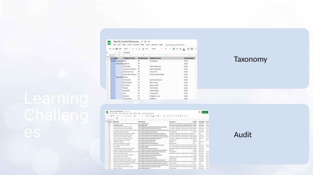Viewport: 313px width, 175px height.
Task: Click the Share button in Team12_ContentAudit
Action: click(205, 112)
